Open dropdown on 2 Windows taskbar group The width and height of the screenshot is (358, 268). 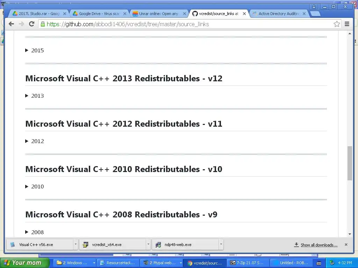click(x=94, y=263)
